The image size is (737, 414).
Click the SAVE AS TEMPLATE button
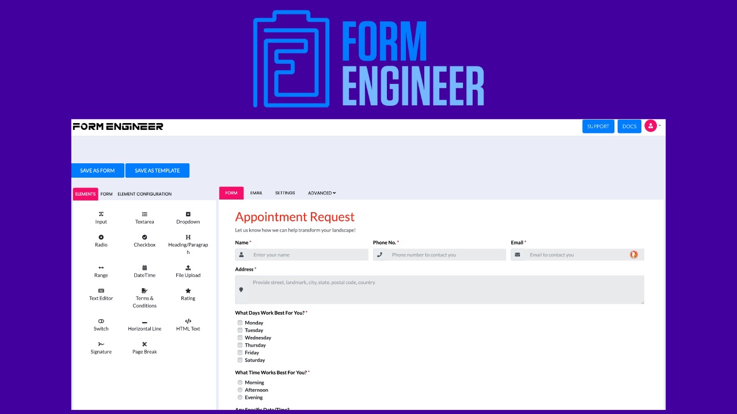point(157,170)
